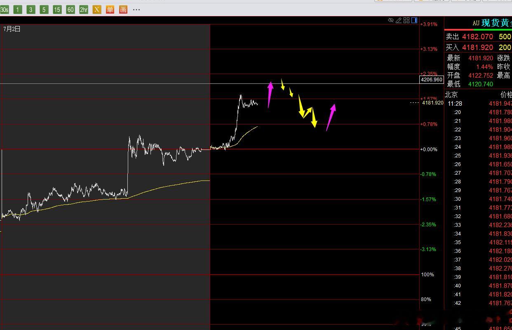Click the 11:28 tick row
This screenshot has height=330, width=512.
click(x=478, y=104)
